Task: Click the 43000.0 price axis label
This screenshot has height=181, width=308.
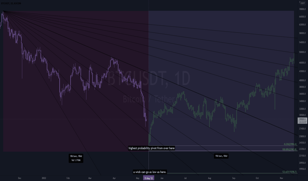Action: [302, 71]
